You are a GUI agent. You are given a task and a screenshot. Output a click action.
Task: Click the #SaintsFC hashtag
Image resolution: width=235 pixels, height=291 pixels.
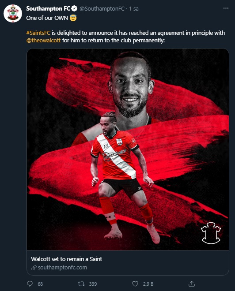(38, 33)
